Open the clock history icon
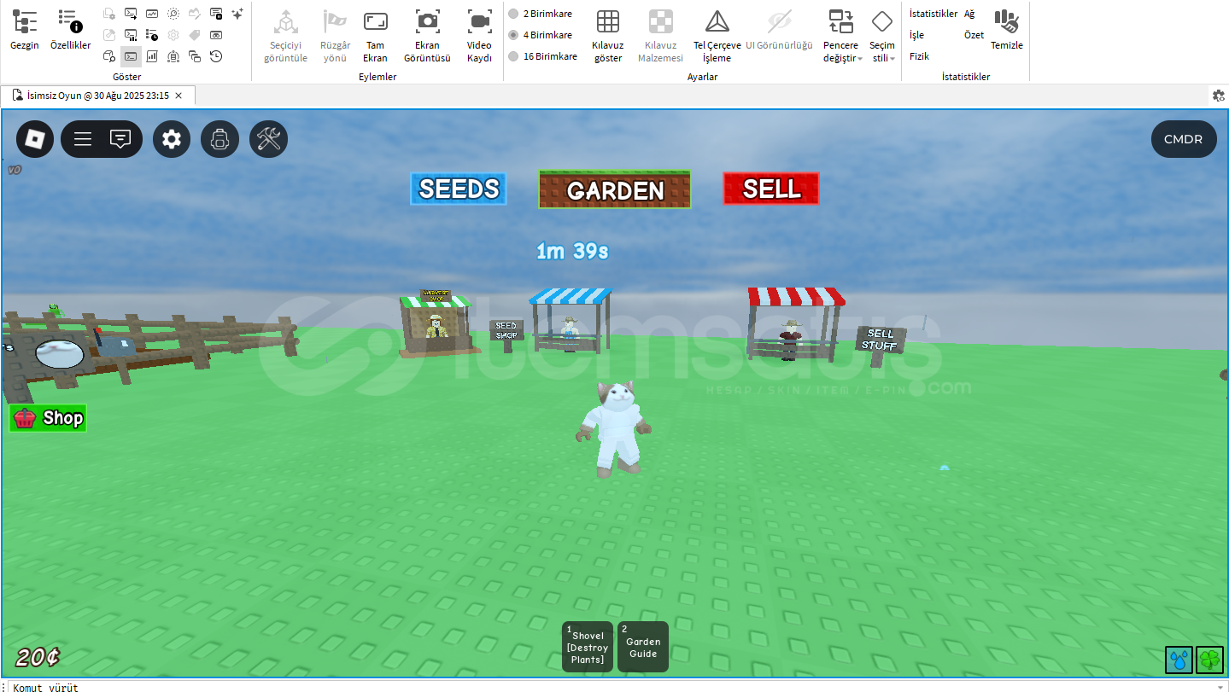The image size is (1229, 692). [x=216, y=56]
